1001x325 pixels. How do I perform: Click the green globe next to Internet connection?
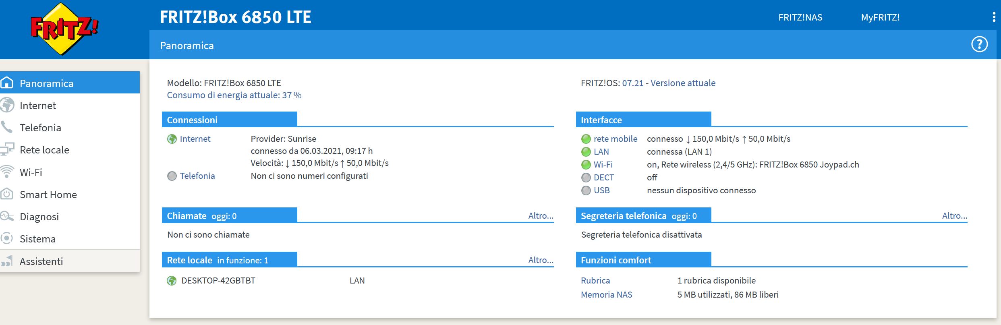point(172,139)
